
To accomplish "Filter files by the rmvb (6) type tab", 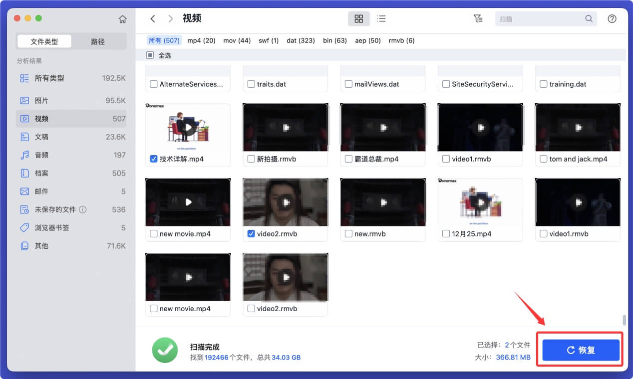I will pyautogui.click(x=401, y=40).
